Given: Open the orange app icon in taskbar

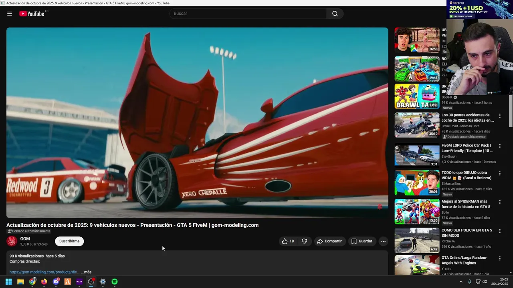Looking at the screenshot, I should 67,282.
